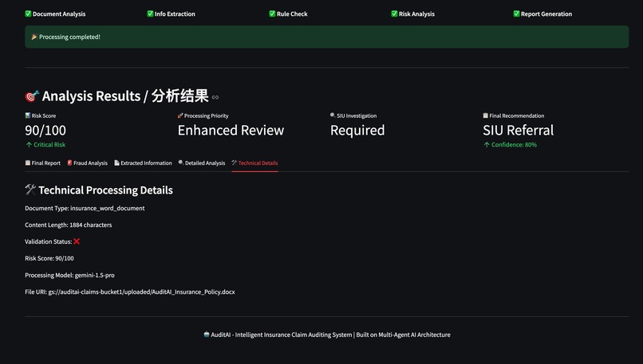
Task: Switch to the Detailed Analysis tab
Action: pos(202,163)
